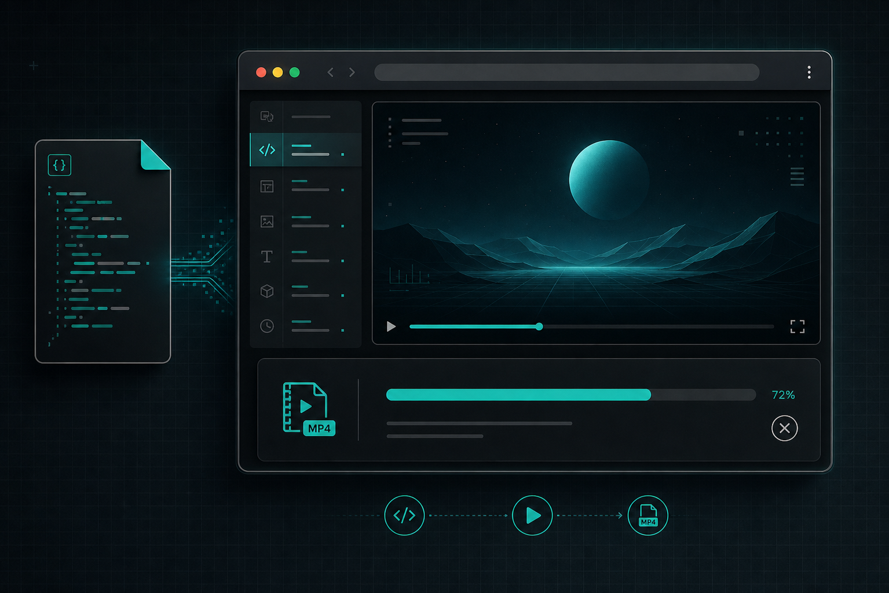Go forward with the right arrow

coord(352,72)
